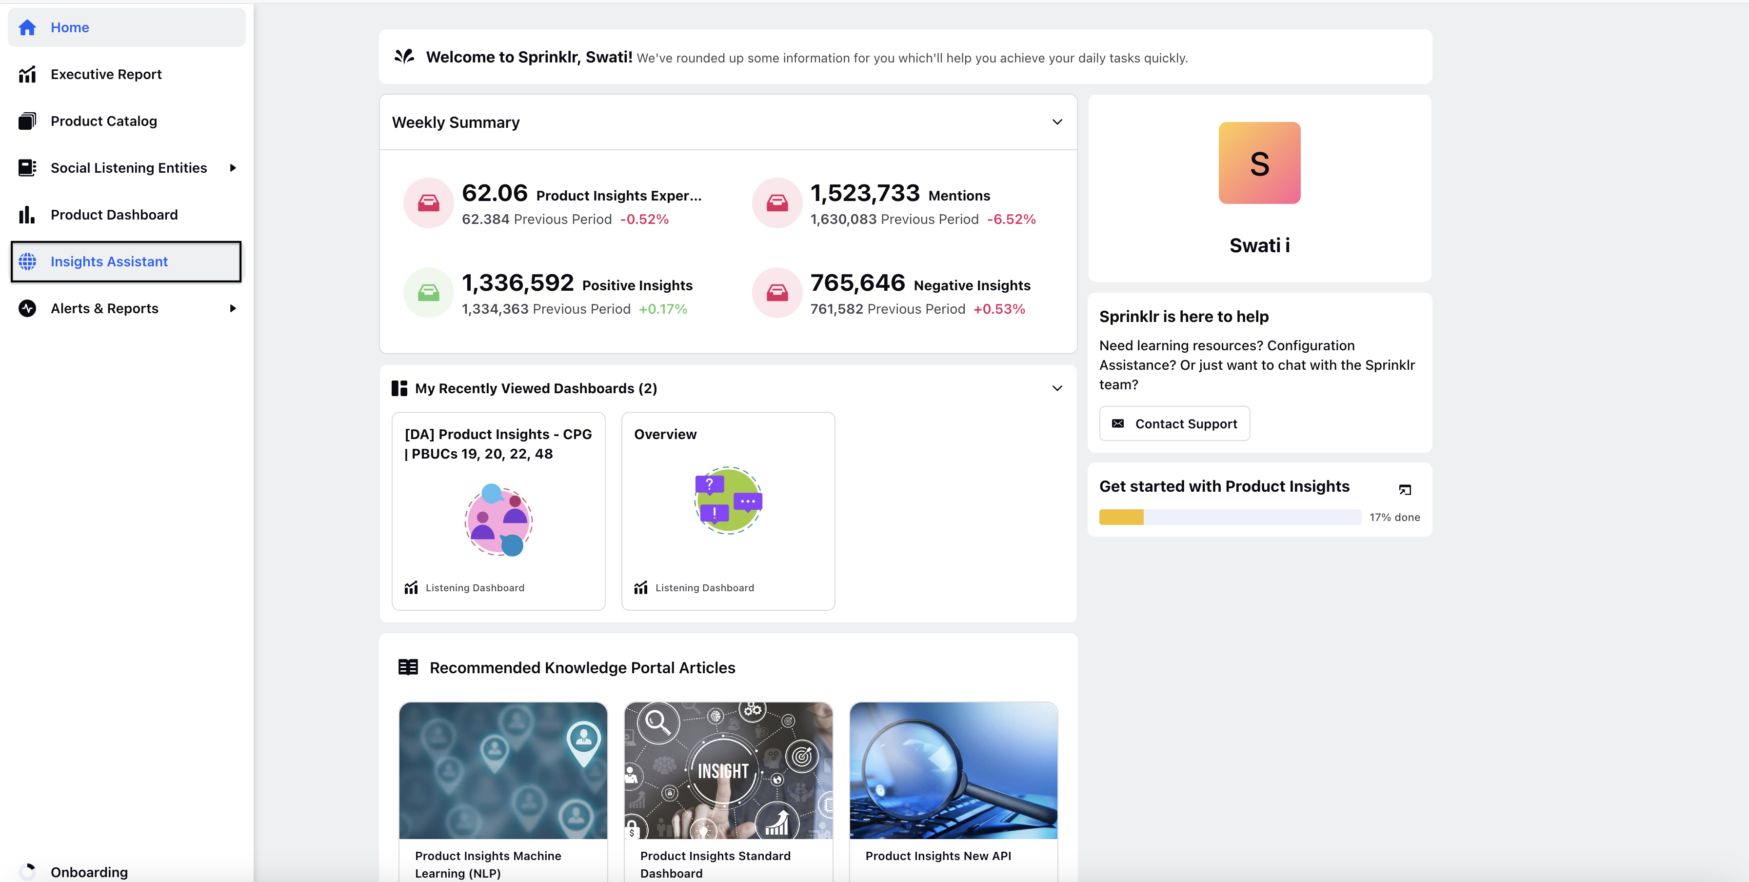
Task: Open Insights Assistant menu item
Action: tap(126, 261)
